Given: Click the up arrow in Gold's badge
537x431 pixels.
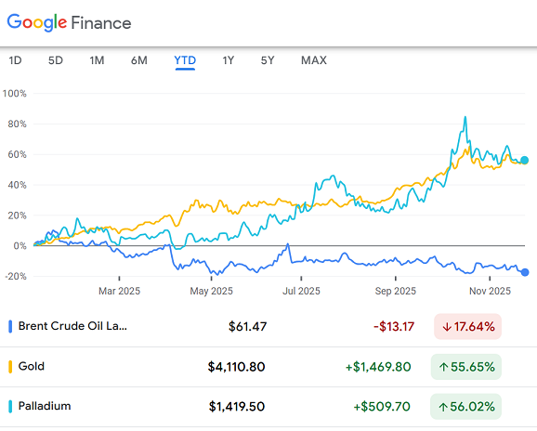Looking at the screenshot, I should 444,367.
